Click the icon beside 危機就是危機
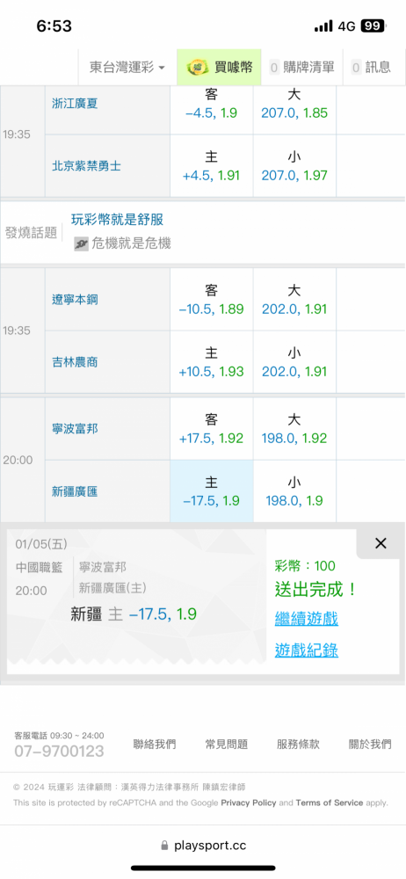This screenshot has width=406, height=879. [x=82, y=243]
